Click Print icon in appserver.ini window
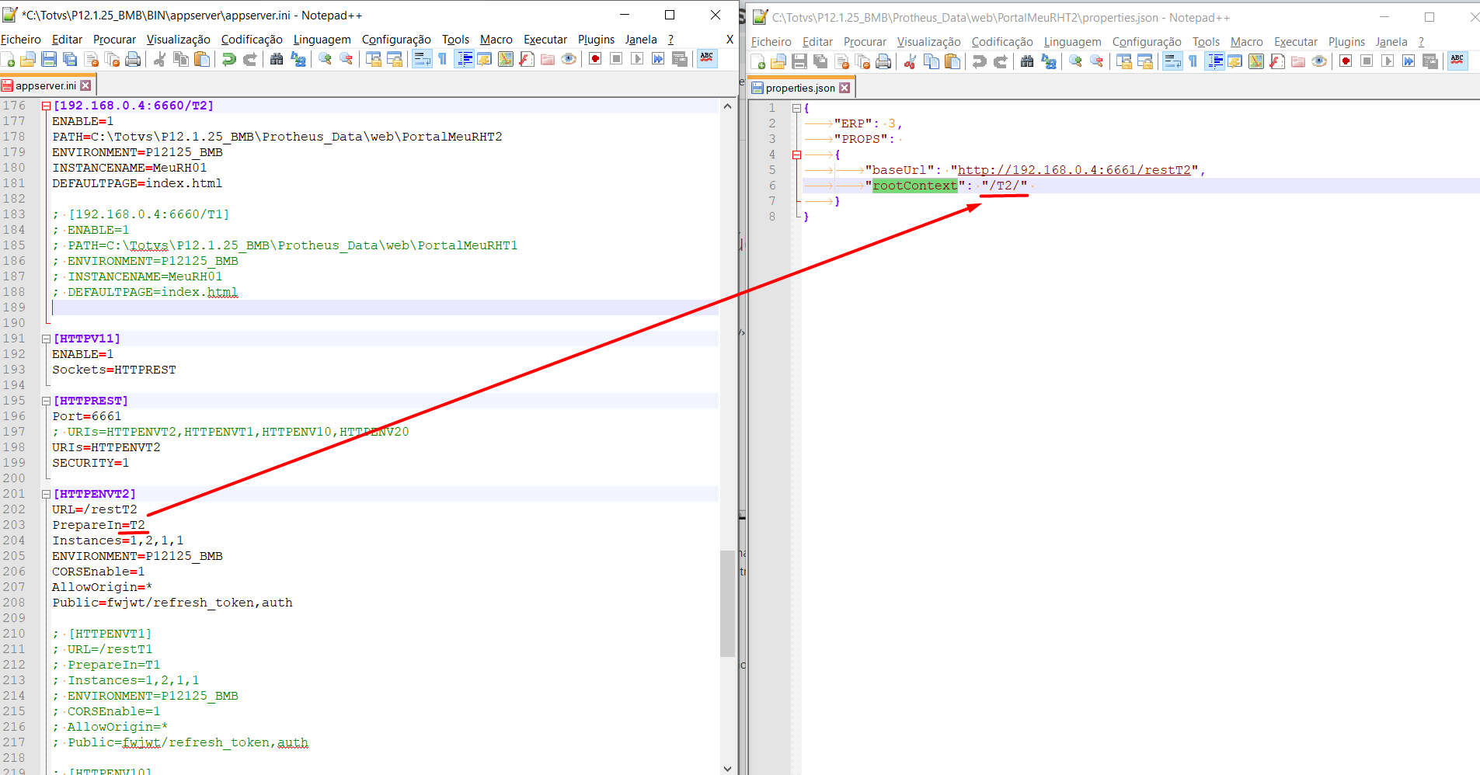Screen dimensions: 1480x775 (133, 59)
